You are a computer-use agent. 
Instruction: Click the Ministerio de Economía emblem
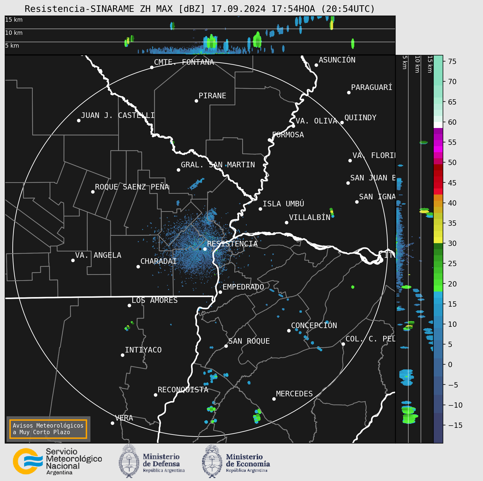click(212, 461)
